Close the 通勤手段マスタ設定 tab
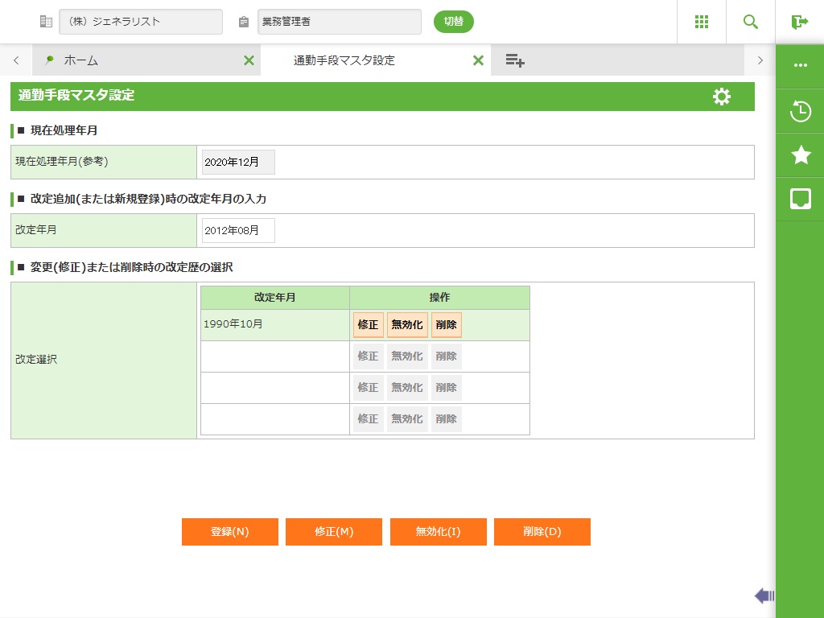The width and height of the screenshot is (824, 618). tap(478, 60)
